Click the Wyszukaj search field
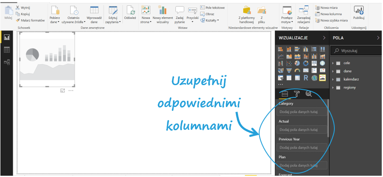 [x=357, y=51]
